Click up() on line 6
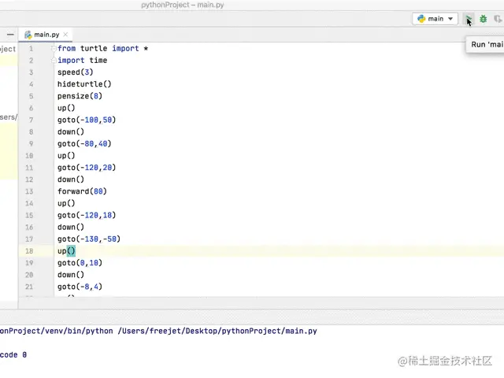 (x=66, y=108)
